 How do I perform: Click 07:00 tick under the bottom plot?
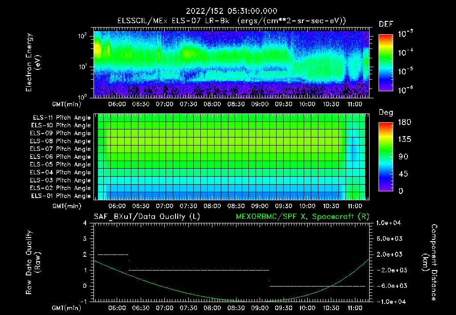point(165,308)
